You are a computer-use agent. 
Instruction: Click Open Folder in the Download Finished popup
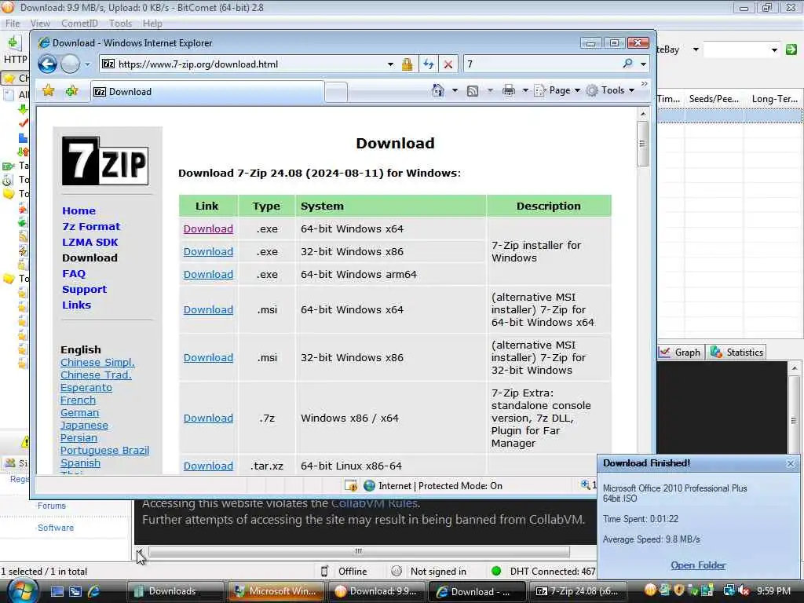[698, 565]
